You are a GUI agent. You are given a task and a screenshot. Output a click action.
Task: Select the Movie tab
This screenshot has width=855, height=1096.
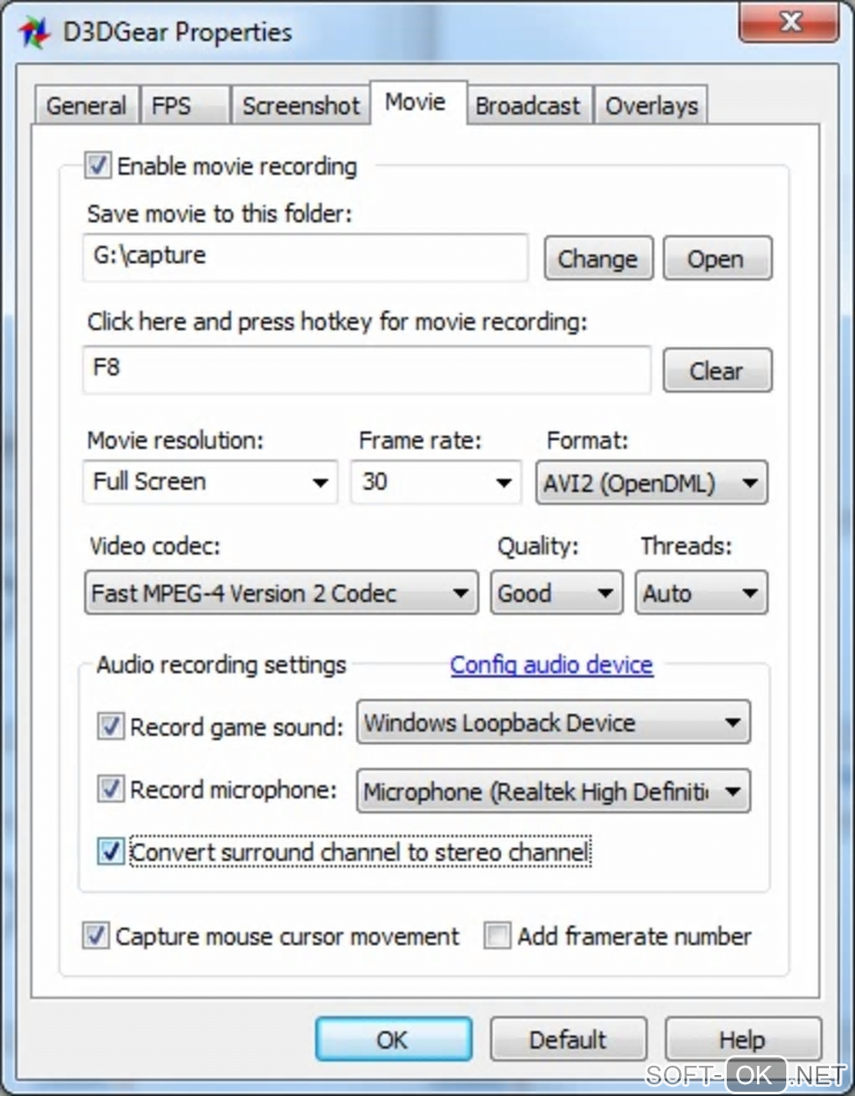pos(417,102)
